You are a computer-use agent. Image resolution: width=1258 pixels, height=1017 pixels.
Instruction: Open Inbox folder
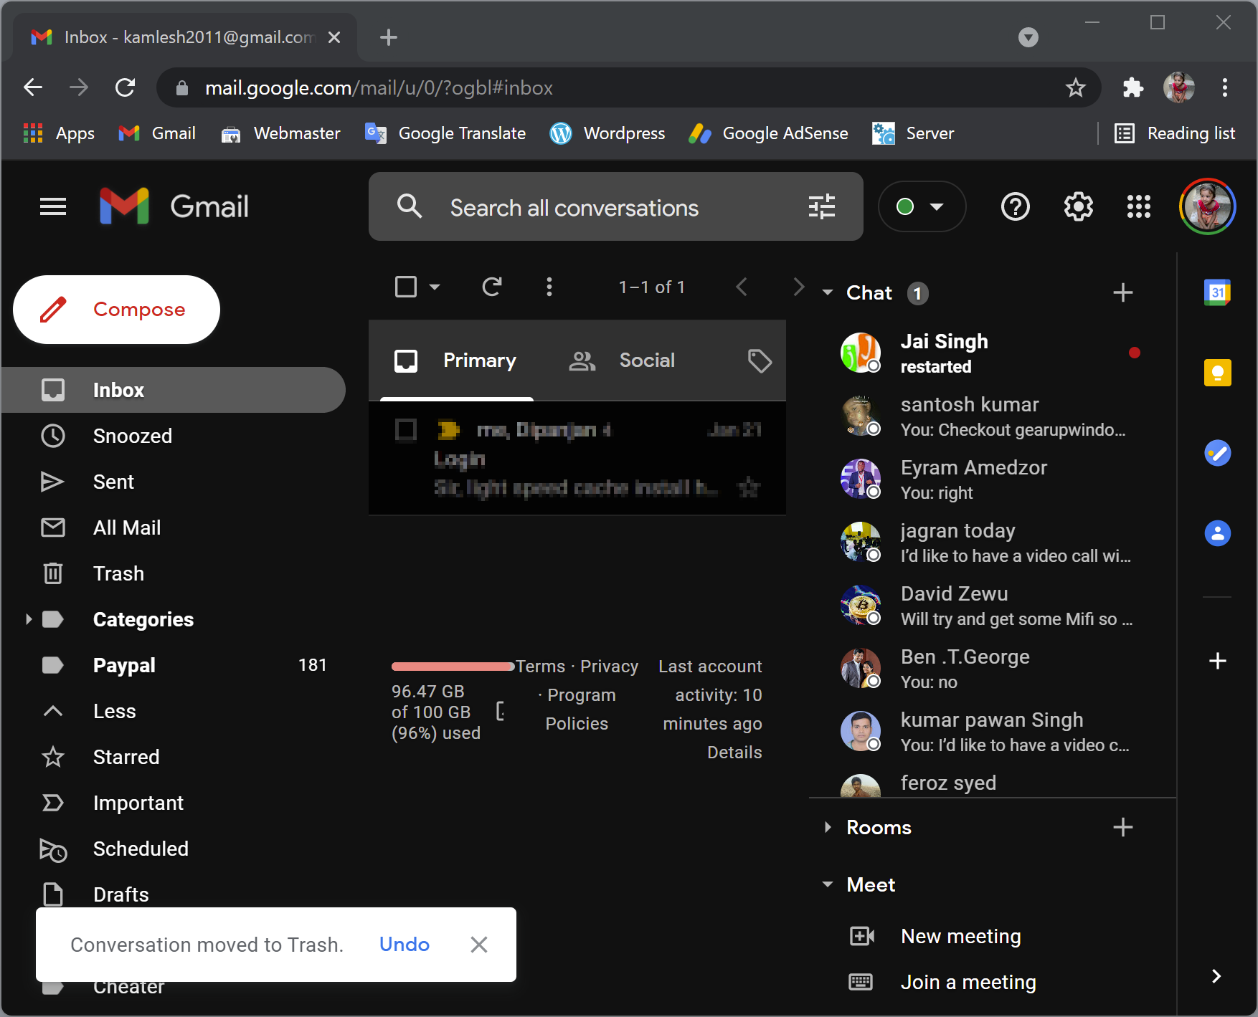(x=174, y=390)
